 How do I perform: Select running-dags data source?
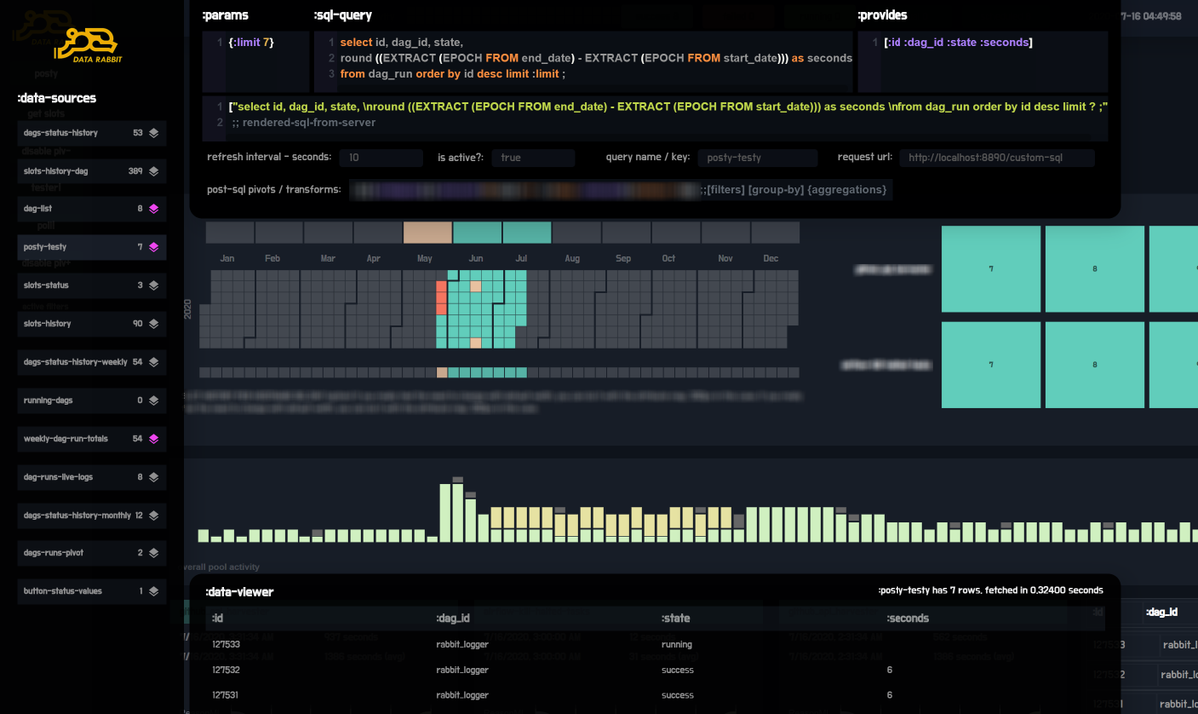click(x=91, y=400)
